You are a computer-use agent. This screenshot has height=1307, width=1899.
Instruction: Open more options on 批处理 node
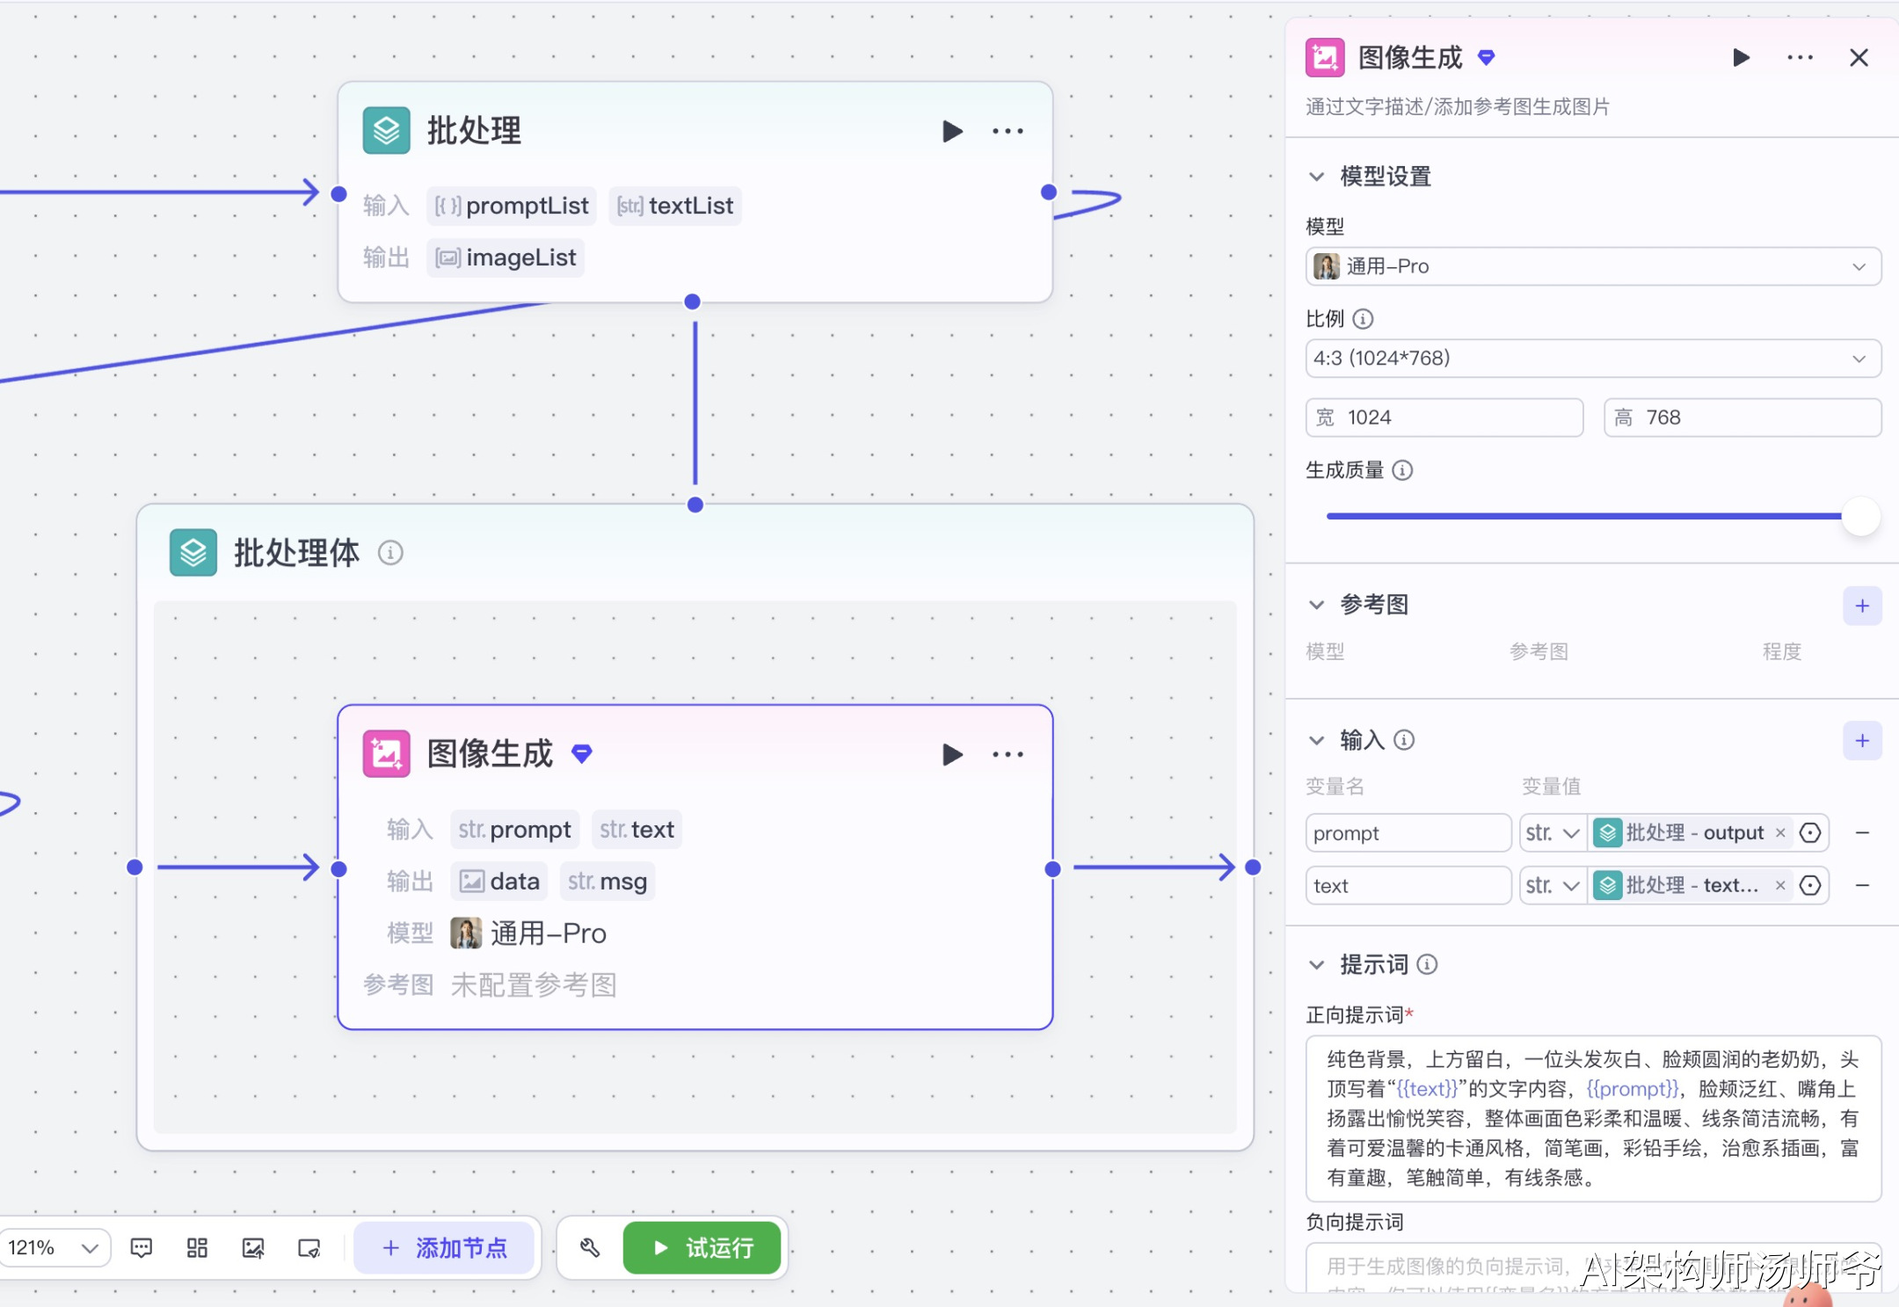pyautogui.click(x=1008, y=132)
